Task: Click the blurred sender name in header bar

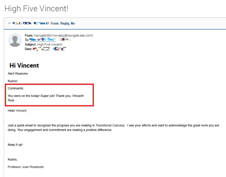Action: coord(30,23)
